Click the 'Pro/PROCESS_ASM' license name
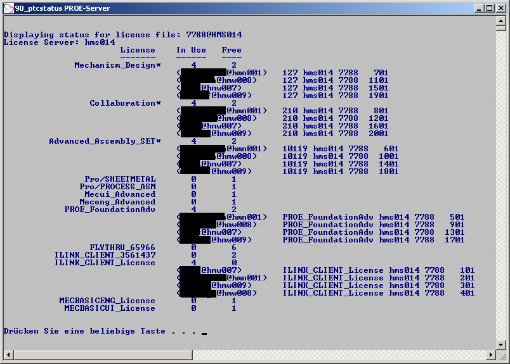 coord(117,187)
